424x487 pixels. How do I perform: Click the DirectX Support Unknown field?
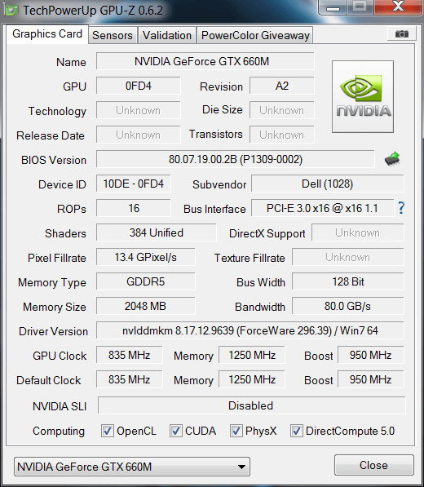click(358, 232)
